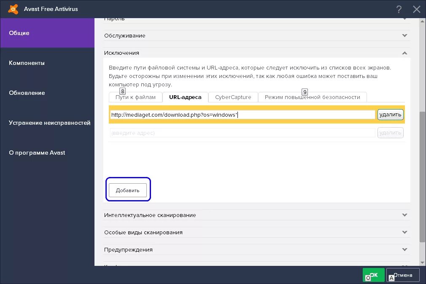426x284 pixels.
Task: Select the Общие sidebar section
Action: tap(47, 33)
